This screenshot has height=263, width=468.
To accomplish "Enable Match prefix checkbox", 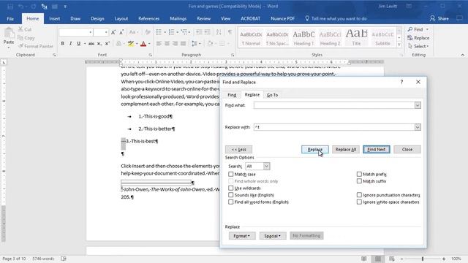I will [x=359, y=174].
